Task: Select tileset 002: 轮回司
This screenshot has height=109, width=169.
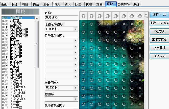Action: tap(18, 21)
